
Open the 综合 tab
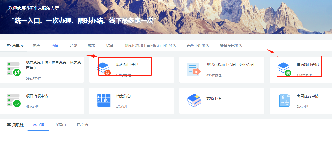110,45
